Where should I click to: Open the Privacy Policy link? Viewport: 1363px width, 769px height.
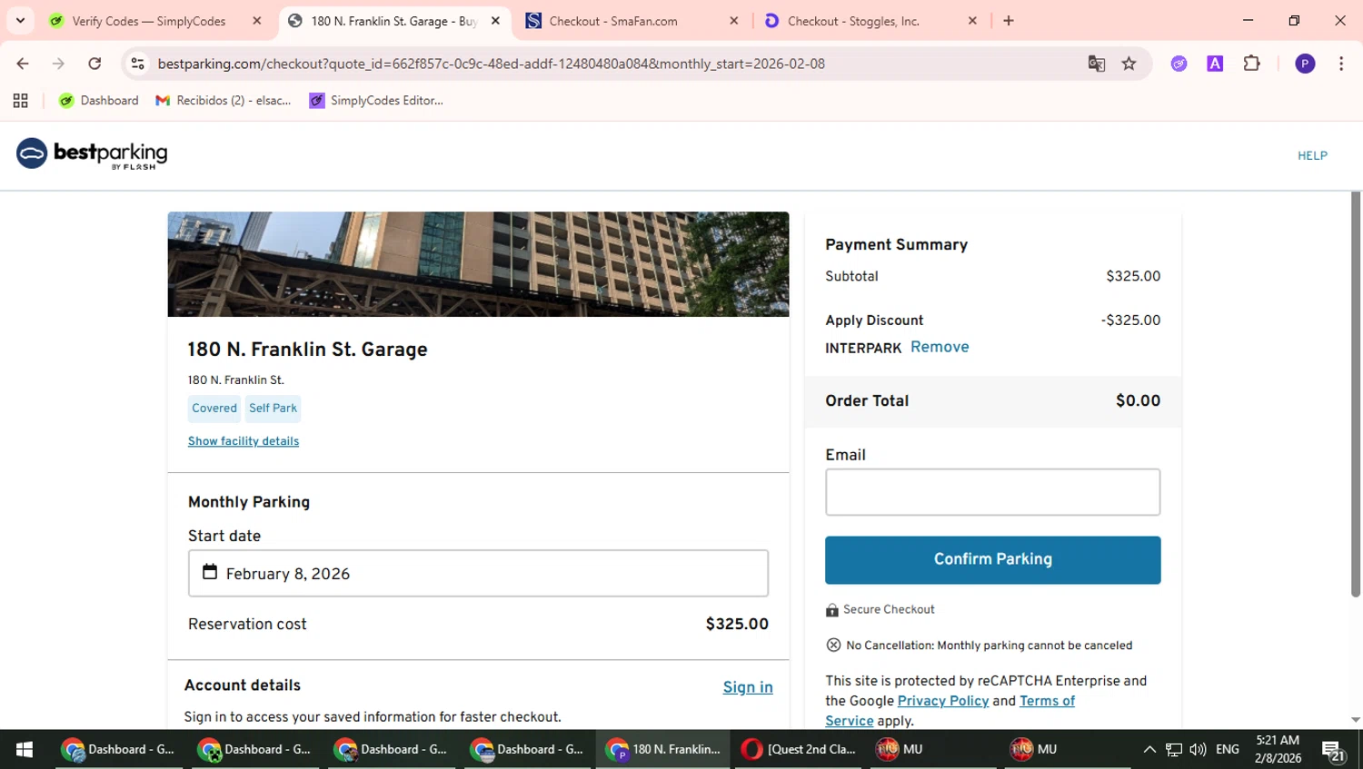pos(943,701)
